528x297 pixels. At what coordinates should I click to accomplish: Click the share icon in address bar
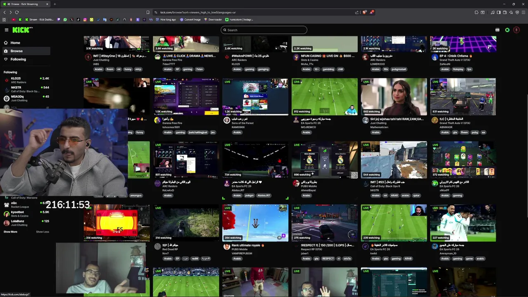[357, 12]
